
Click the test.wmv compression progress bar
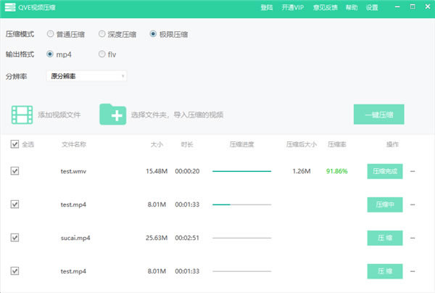pyautogui.click(x=241, y=172)
